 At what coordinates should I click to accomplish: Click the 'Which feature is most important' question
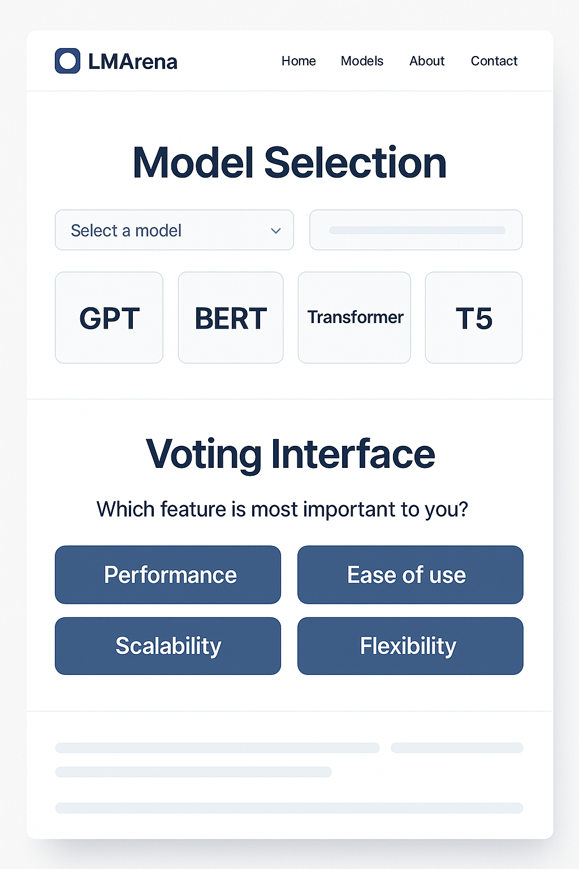pos(282,509)
